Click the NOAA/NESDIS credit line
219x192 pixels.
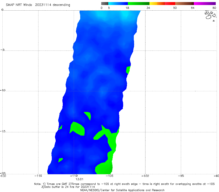[x=122, y=190]
